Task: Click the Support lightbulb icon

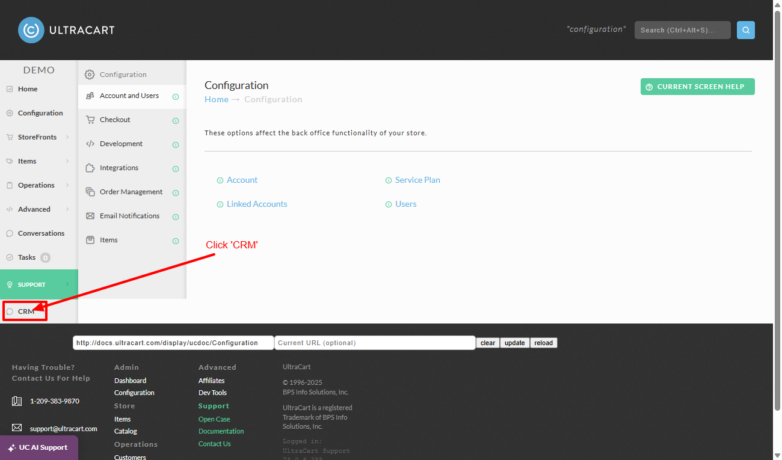Action: 10,284
